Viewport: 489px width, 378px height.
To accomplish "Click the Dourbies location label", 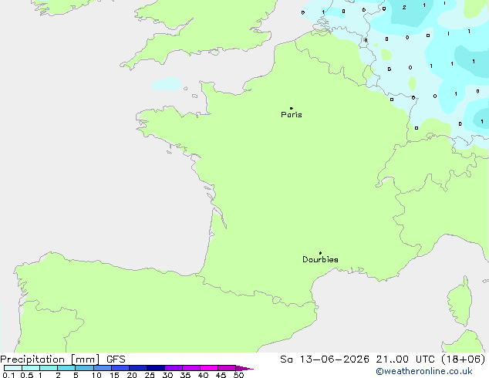I will pyautogui.click(x=320, y=259).
